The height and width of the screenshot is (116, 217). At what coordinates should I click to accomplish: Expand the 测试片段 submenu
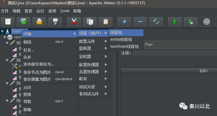93,87
